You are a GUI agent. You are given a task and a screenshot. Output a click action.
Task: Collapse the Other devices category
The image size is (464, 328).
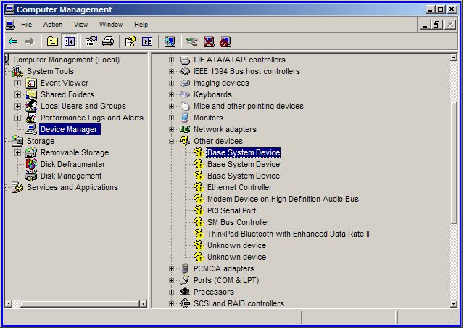172,141
